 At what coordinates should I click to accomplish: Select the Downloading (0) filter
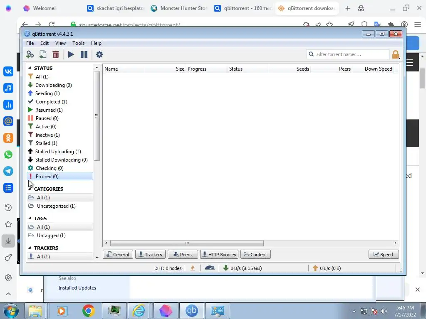click(x=60, y=85)
